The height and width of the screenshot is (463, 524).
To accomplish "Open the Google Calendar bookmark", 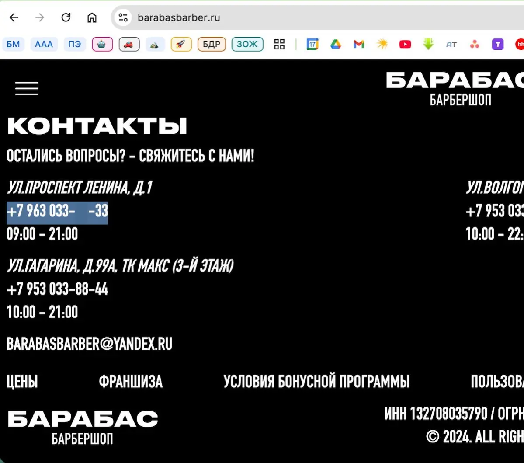I will 313,44.
